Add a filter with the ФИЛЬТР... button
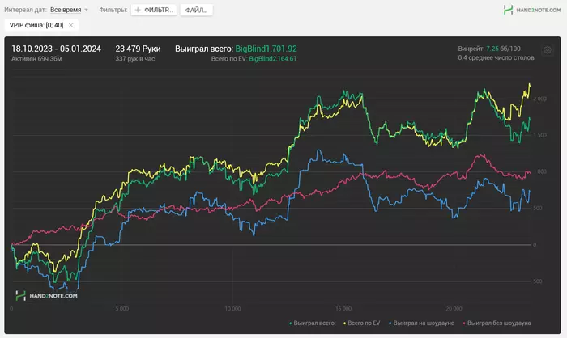 click(154, 10)
